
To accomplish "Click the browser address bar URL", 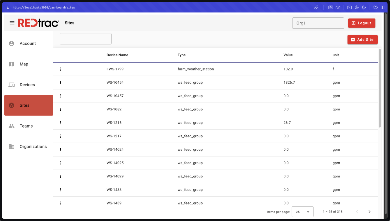I will point(44,8).
